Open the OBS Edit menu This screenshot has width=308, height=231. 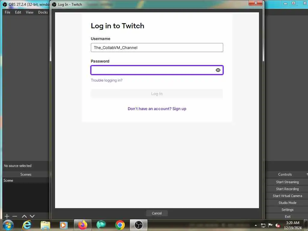click(x=18, y=12)
